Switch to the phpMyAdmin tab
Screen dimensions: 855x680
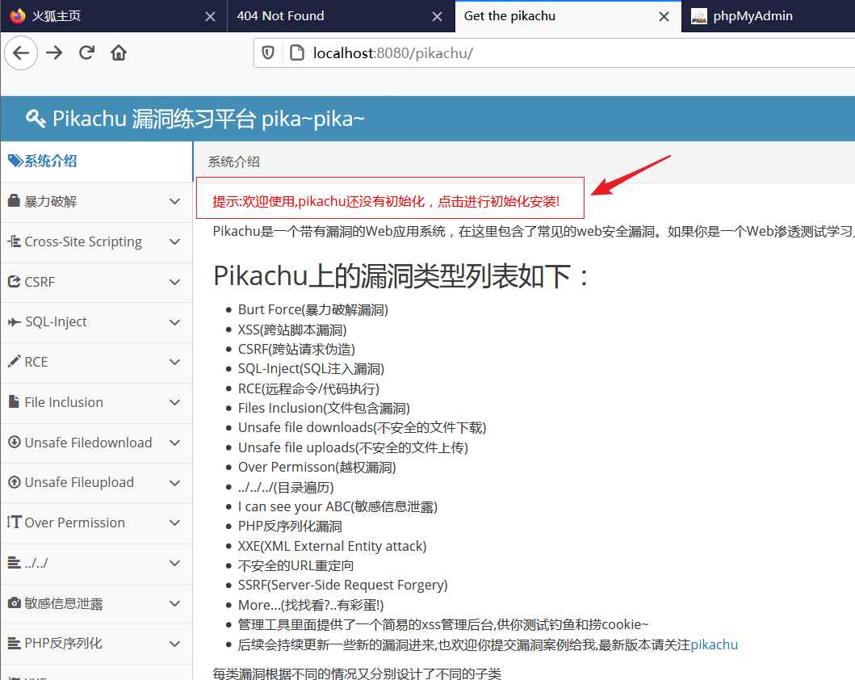click(x=768, y=16)
